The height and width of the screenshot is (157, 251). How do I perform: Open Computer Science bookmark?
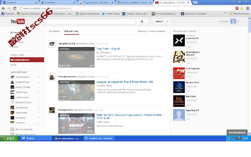(136, 14)
